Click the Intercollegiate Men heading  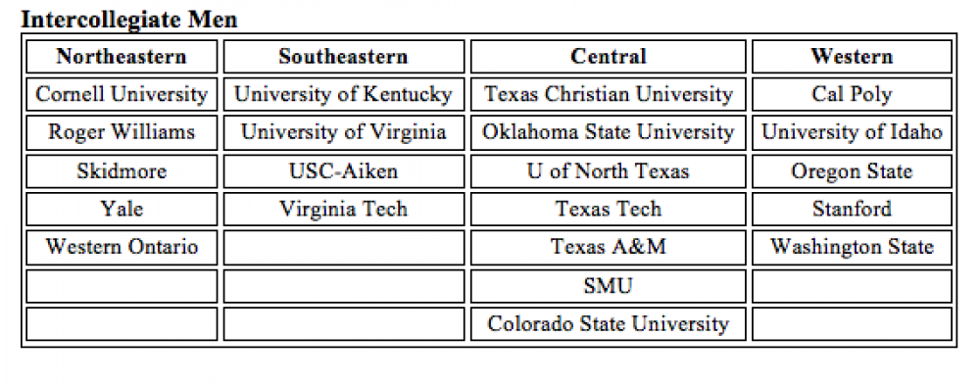(x=129, y=19)
